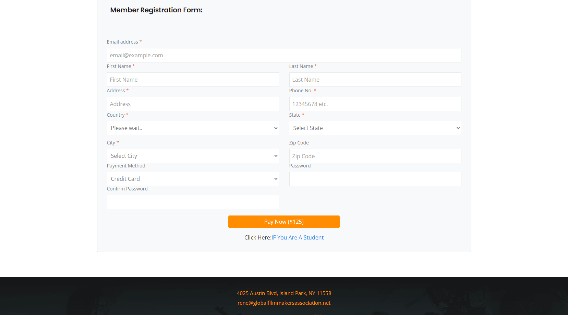Focus the First Name text box

click(193, 80)
